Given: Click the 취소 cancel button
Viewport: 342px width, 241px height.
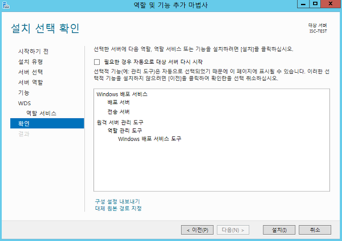Looking at the screenshot, I should 315,230.
